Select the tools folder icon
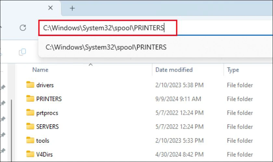The width and height of the screenshot is (273, 162). (30, 140)
